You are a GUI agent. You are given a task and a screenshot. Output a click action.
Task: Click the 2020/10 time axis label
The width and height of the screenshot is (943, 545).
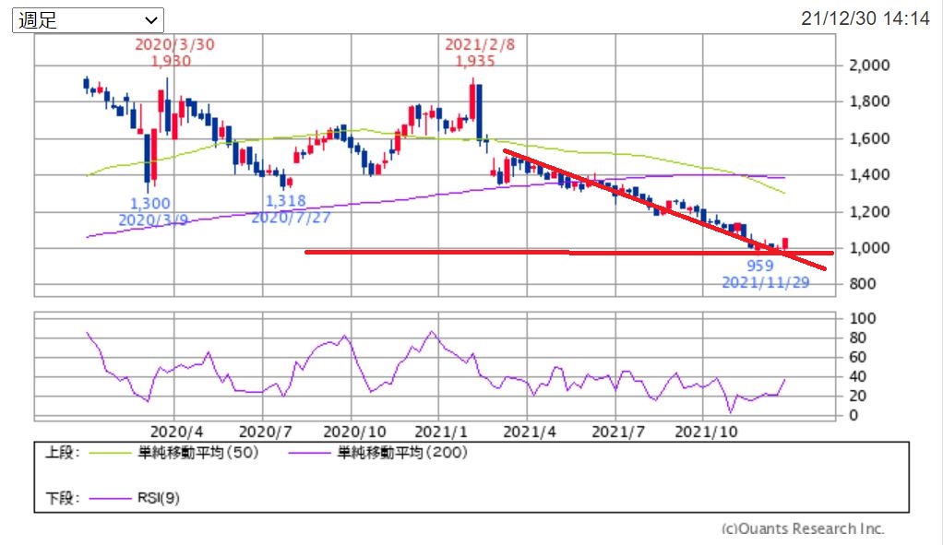354,432
